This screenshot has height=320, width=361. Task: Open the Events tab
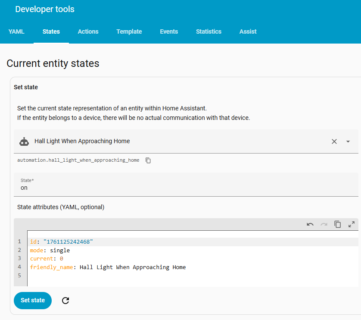pos(169,31)
